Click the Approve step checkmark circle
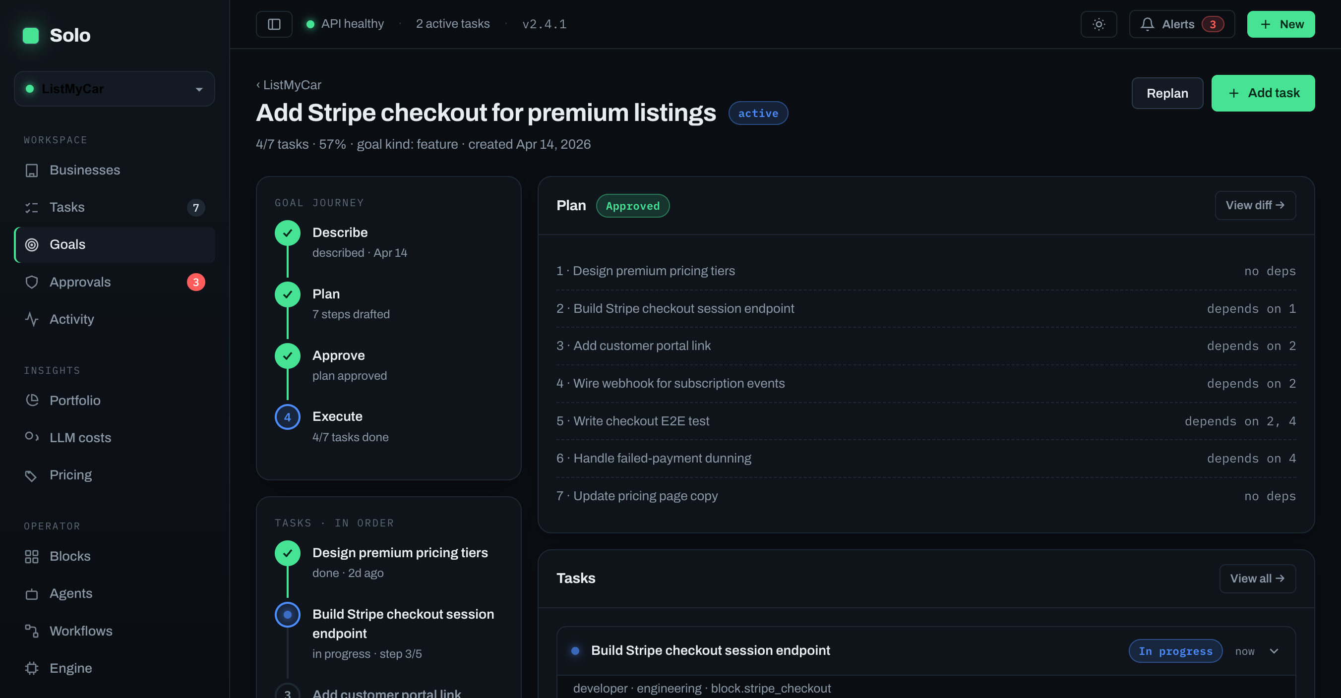Viewport: 1341px width, 698px height. [x=287, y=356]
